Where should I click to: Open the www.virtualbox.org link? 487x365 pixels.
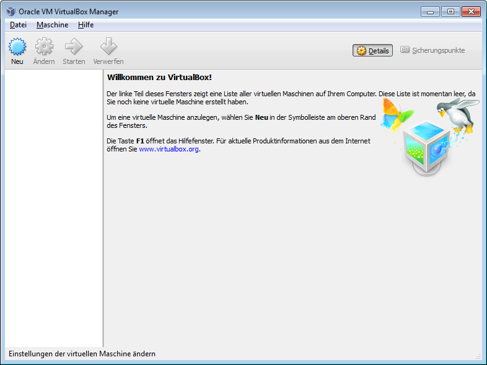169,149
